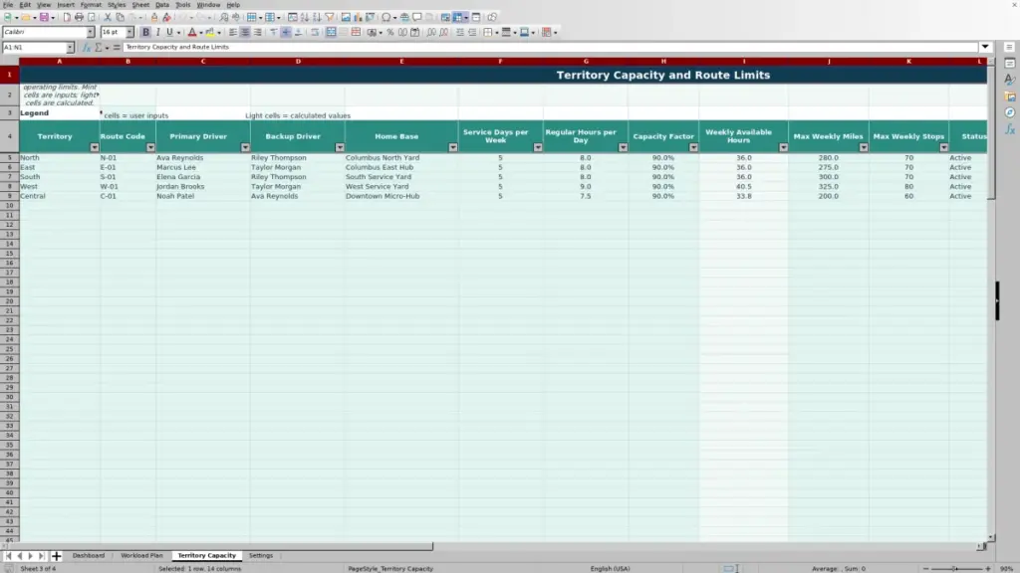Toggle Align Bottom vertical alignment
This screenshot has height=573, width=1020.
click(x=298, y=32)
